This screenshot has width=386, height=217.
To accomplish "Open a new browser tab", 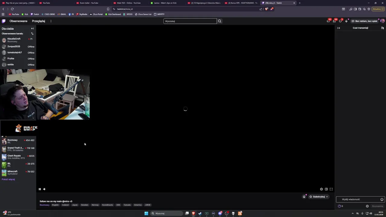I will pyautogui.click(x=299, y=3).
